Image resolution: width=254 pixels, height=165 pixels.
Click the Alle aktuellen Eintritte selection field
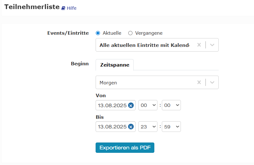pos(144,45)
